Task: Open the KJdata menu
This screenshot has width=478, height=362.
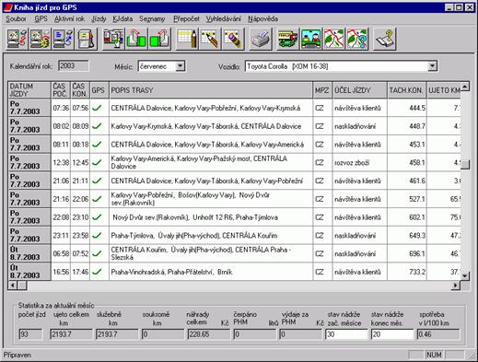Action: pos(122,19)
